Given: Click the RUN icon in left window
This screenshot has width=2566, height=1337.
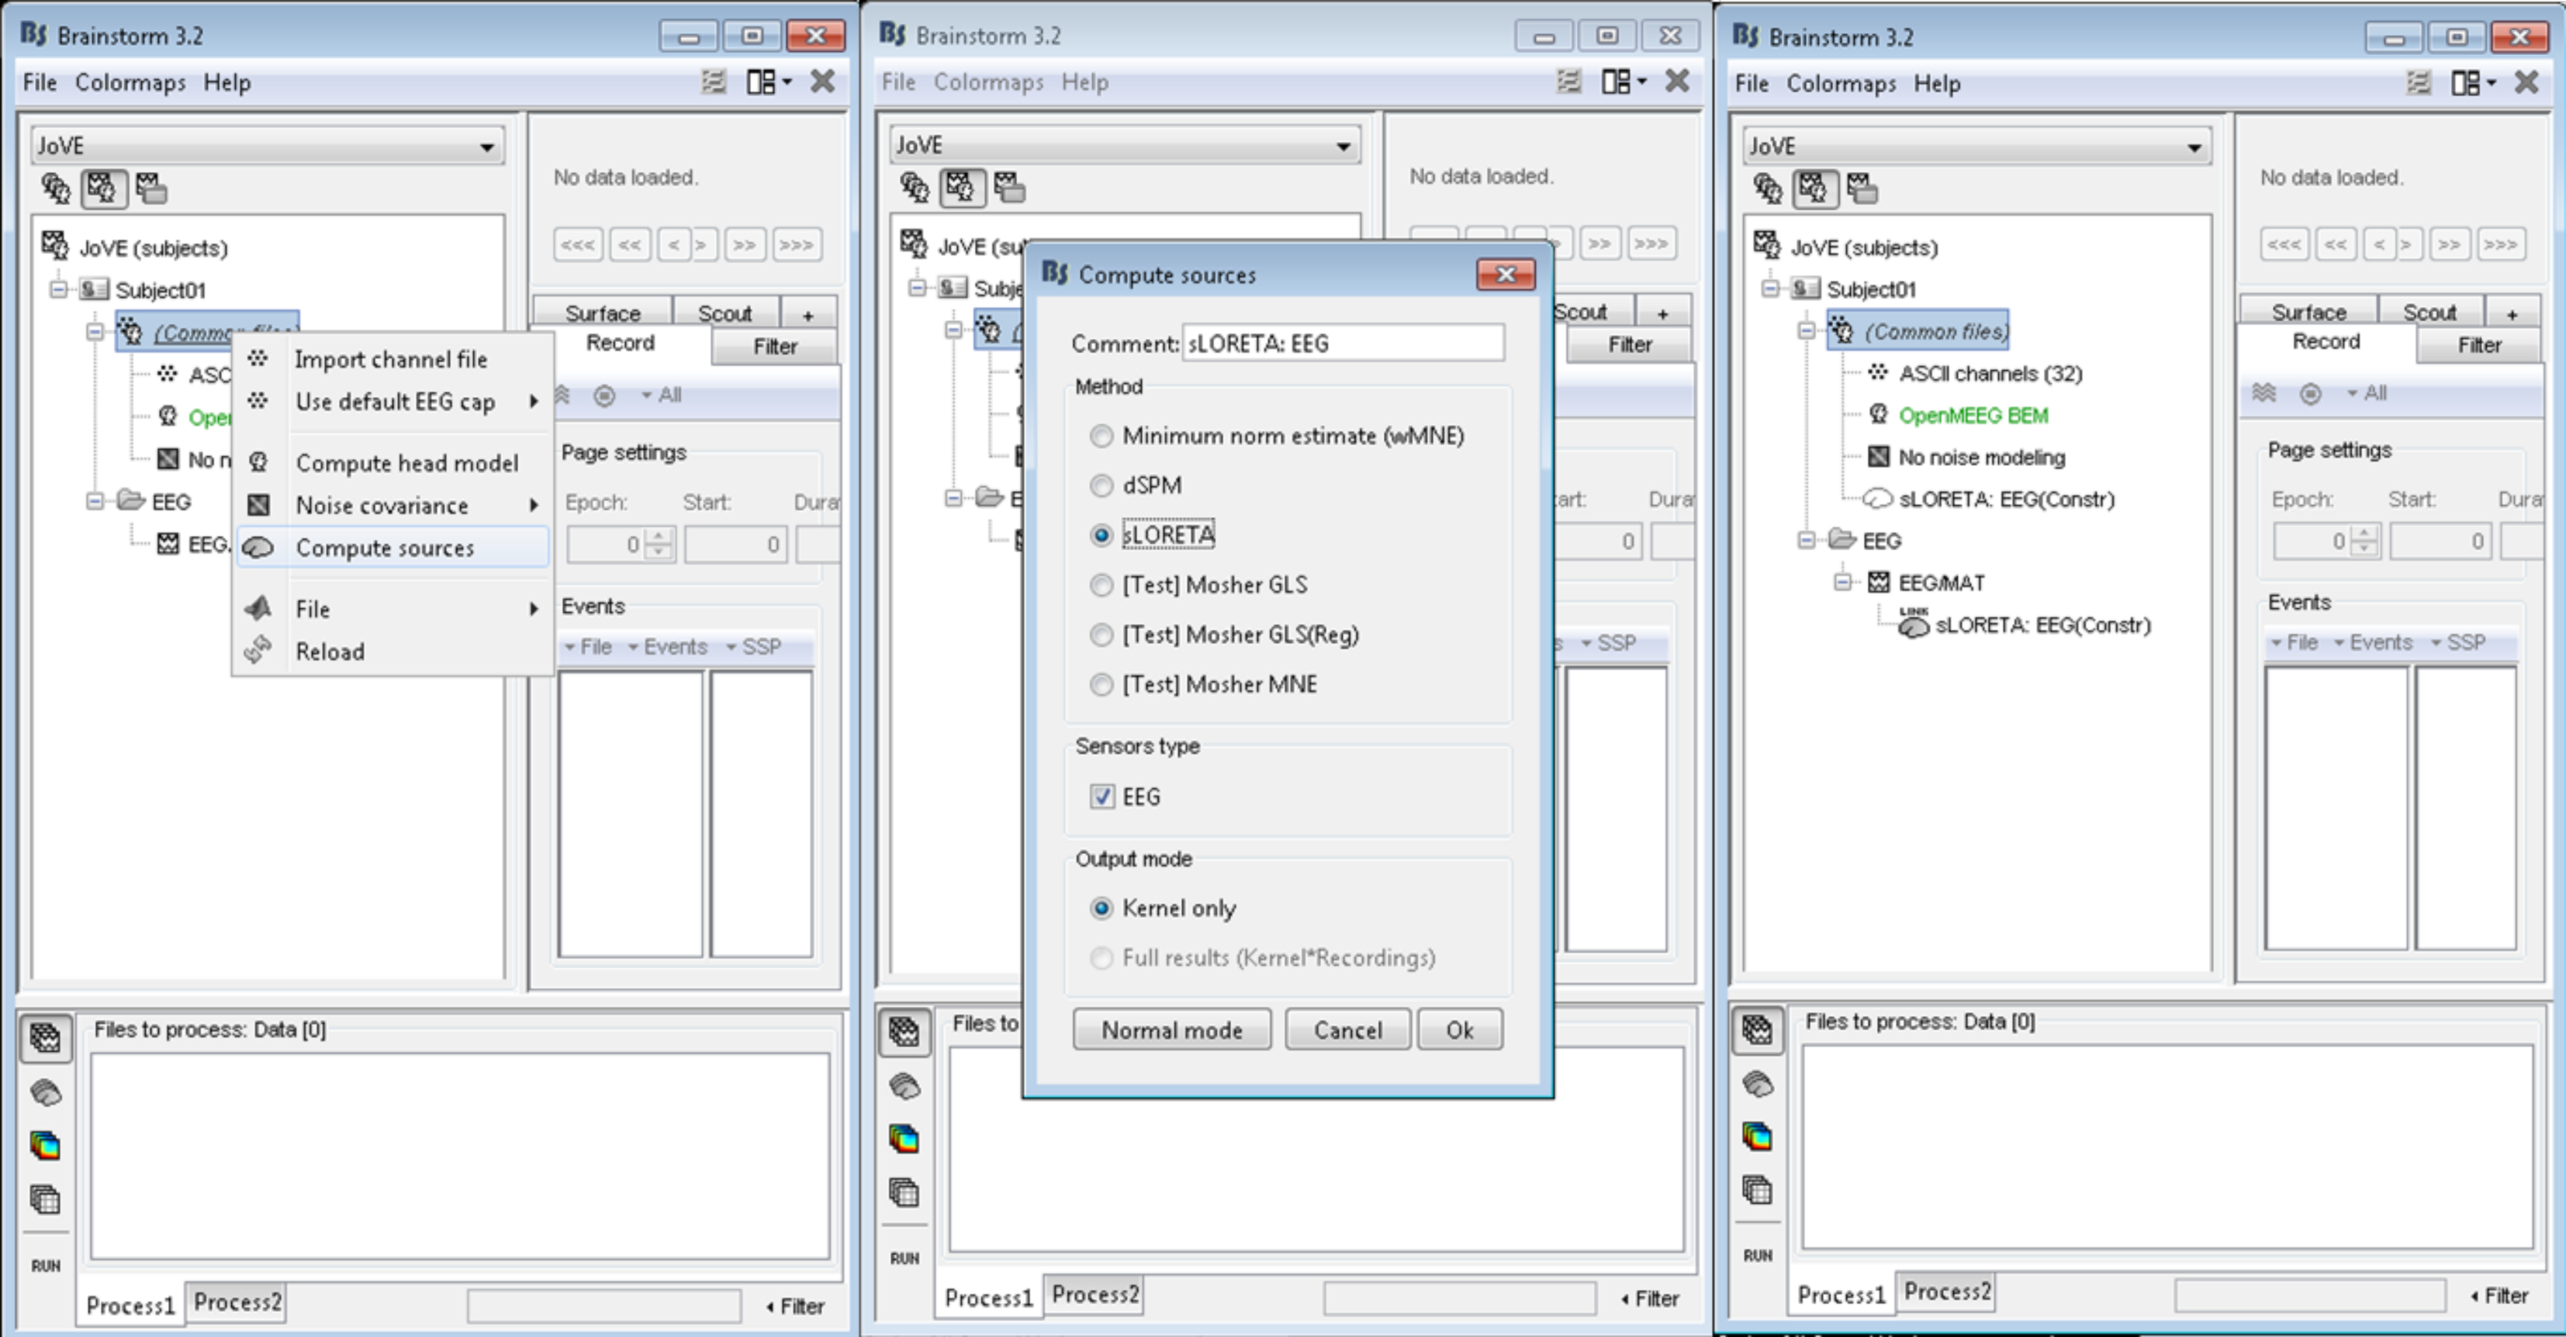Looking at the screenshot, I should (x=45, y=1266).
